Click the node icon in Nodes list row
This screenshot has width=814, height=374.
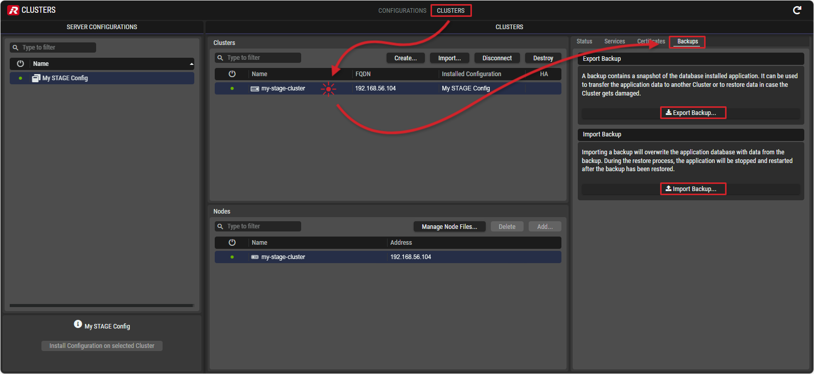coord(255,258)
